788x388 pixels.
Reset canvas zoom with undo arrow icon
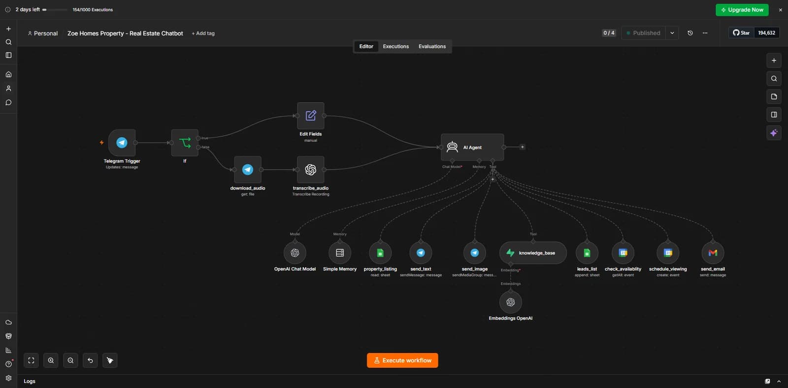[x=90, y=360]
